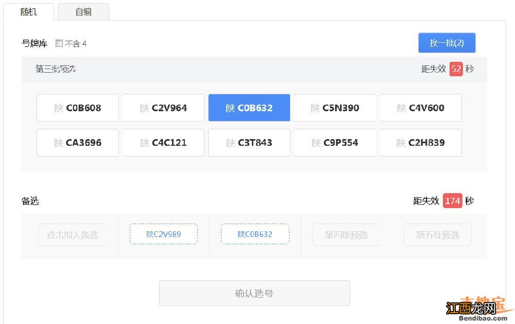Switch to the 随机 tab
The image size is (515, 324).
point(29,12)
